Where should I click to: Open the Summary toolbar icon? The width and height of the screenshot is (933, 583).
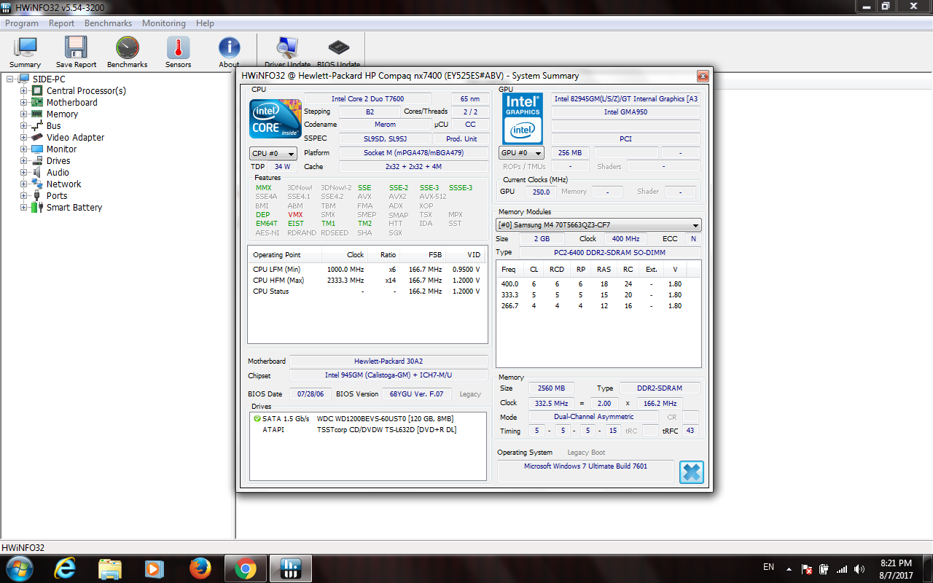coord(25,49)
